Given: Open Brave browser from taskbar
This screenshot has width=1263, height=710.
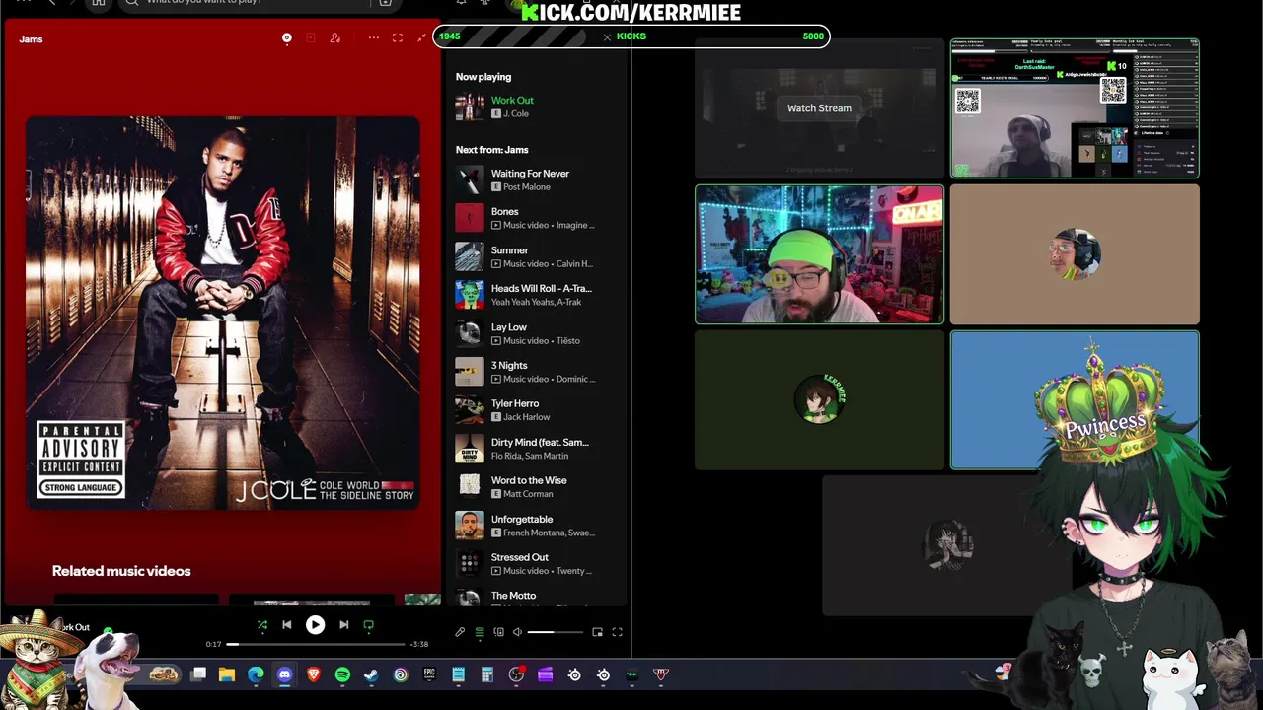Looking at the screenshot, I should [x=314, y=674].
